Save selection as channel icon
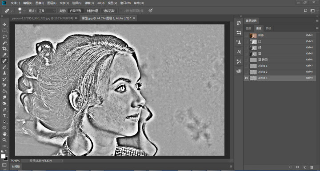The width and height of the screenshot is (320, 171). [x=297, y=167]
